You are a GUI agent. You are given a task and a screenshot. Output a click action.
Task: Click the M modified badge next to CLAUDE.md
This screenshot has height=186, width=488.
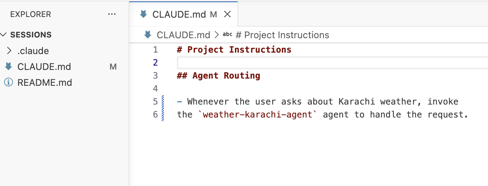pos(113,67)
